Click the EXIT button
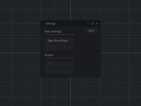The width and height of the screenshot is (141, 106). click(91, 31)
